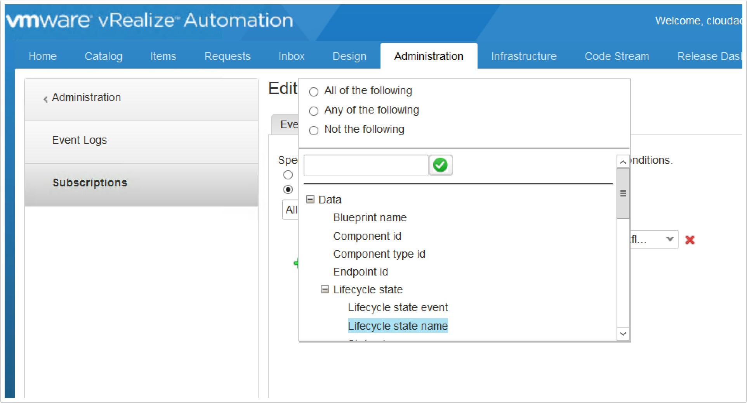Image resolution: width=747 pixels, height=403 pixels.
Task: Open the Inbox tab
Action: [x=292, y=56]
